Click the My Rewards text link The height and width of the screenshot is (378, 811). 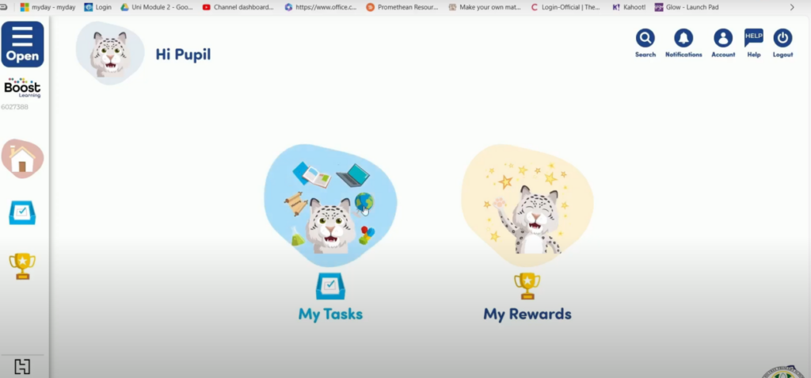527,315
